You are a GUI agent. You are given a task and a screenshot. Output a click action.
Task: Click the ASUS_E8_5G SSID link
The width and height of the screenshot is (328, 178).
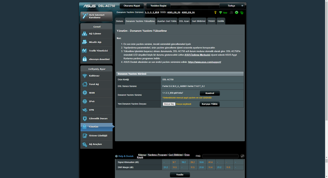[188, 12]
